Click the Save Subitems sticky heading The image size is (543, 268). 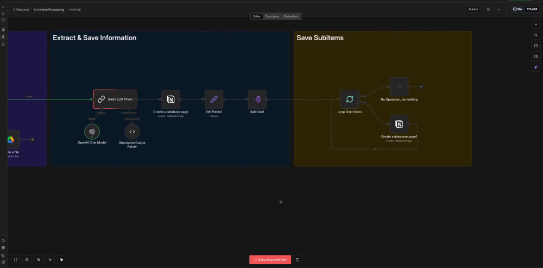coord(320,38)
